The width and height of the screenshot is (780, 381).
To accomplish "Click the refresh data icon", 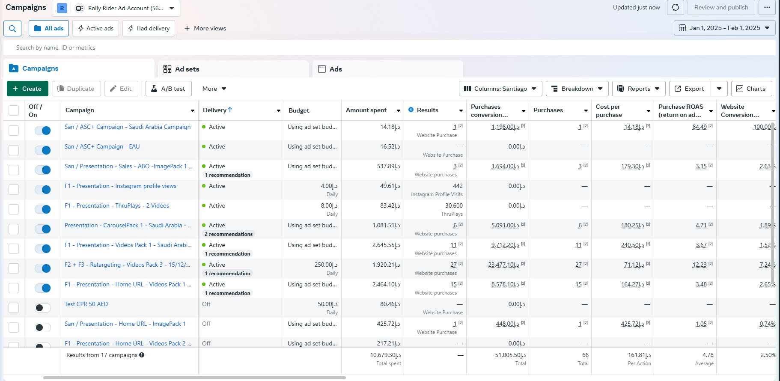I will pos(676,7).
